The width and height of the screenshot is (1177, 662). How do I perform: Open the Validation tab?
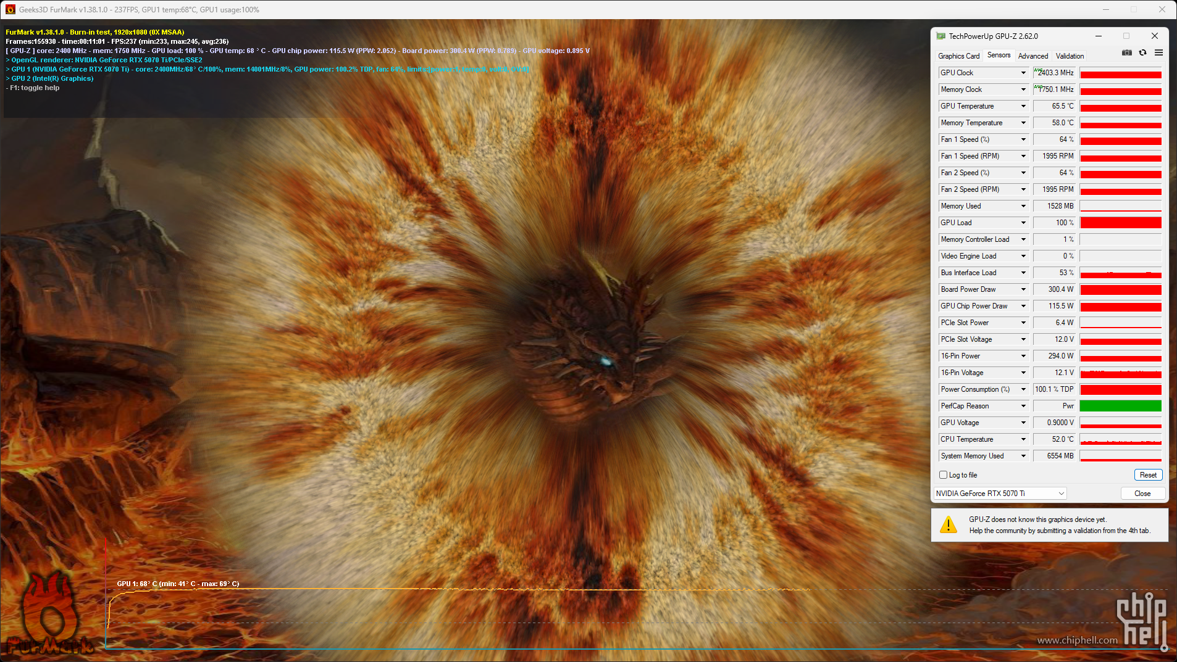(x=1070, y=56)
